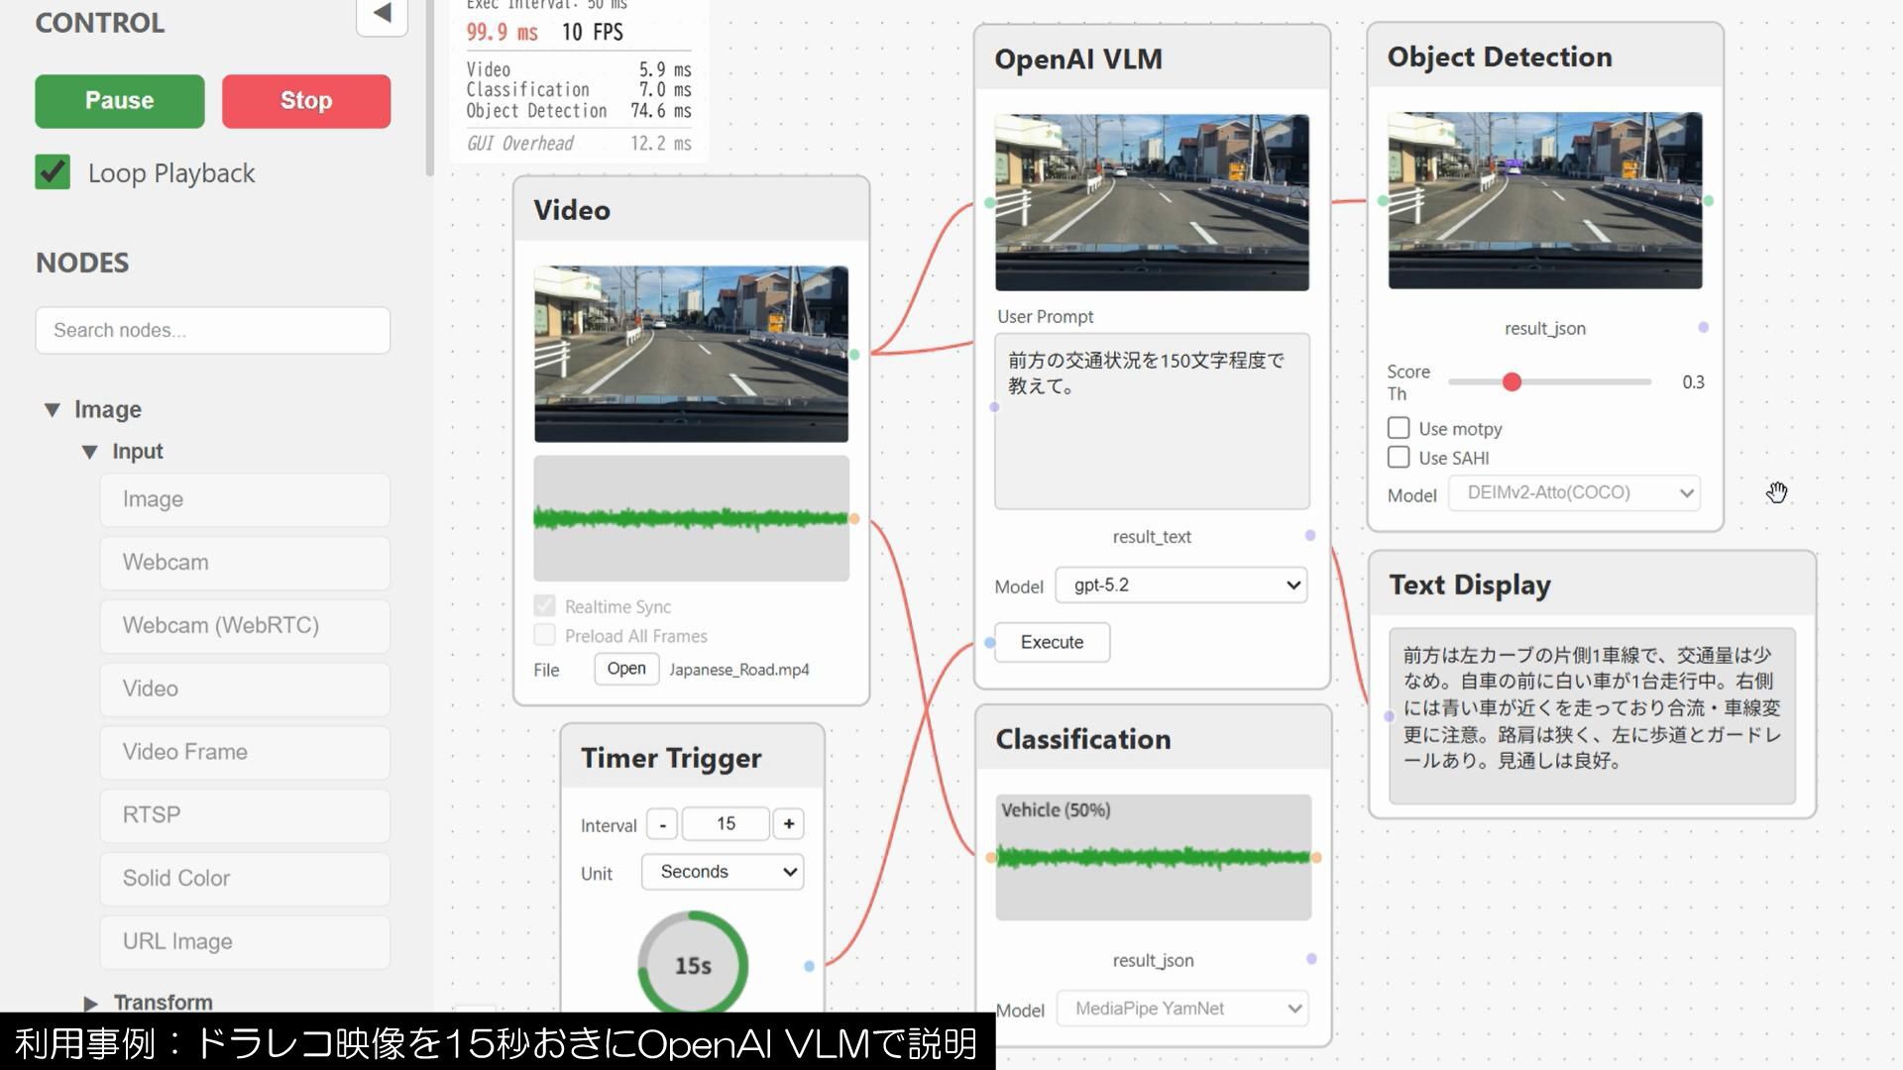Toggle the Loop Playback checkbox
This screenshot has width=1903, height=1070.
click(x=53, y=172)
